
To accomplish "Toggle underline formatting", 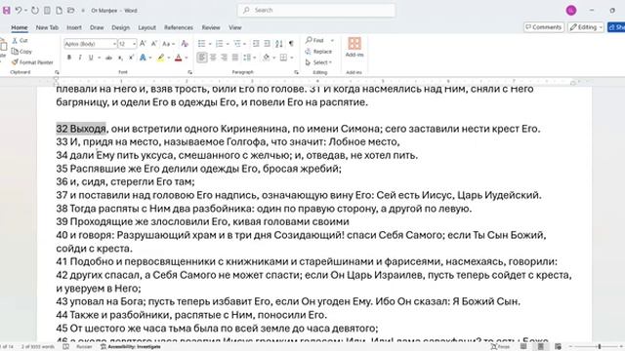I will click(x=91, y=58).
